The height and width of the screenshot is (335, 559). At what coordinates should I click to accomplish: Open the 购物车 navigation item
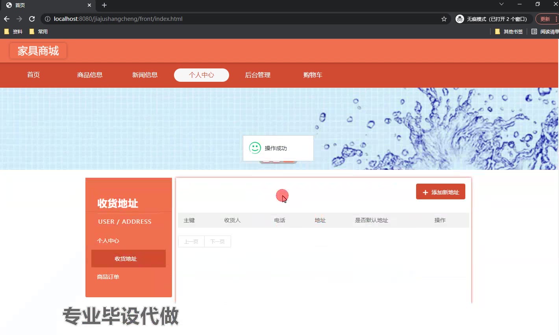(313, 75)
